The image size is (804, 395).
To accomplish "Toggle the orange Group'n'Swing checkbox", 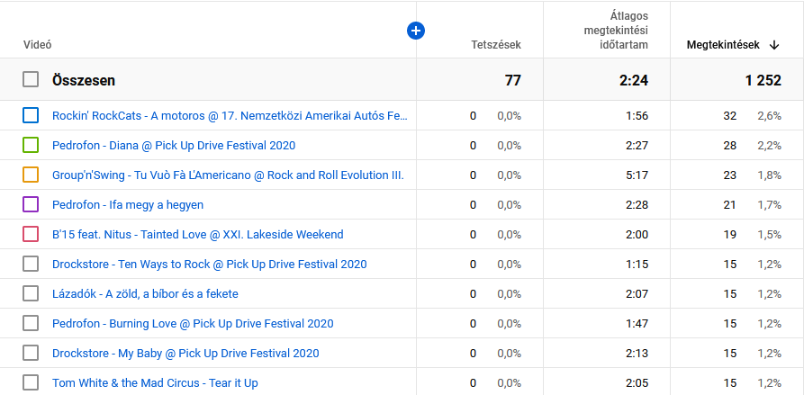I will pos(31,175).
